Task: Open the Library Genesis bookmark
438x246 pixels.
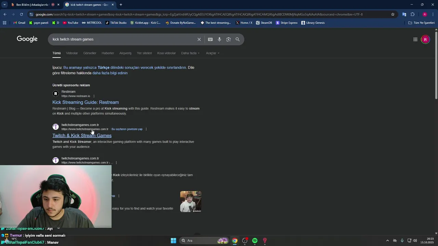Action: [313, 23]
